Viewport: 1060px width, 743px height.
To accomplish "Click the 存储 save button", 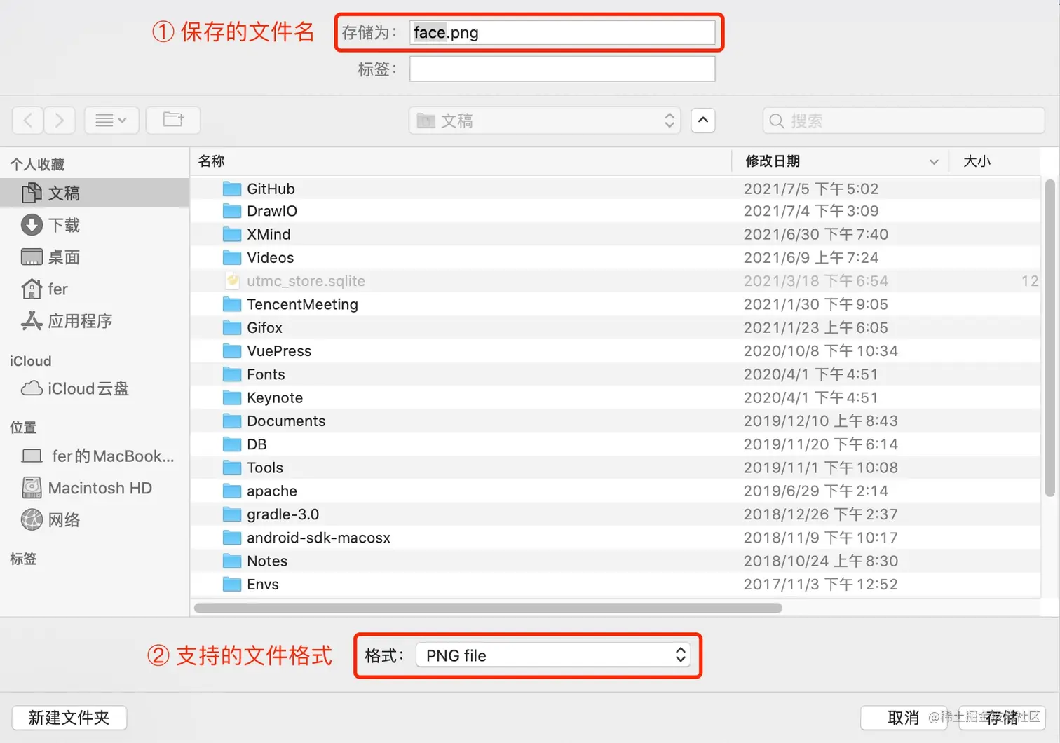I will pyautogui.click(x=1003, y=718).
